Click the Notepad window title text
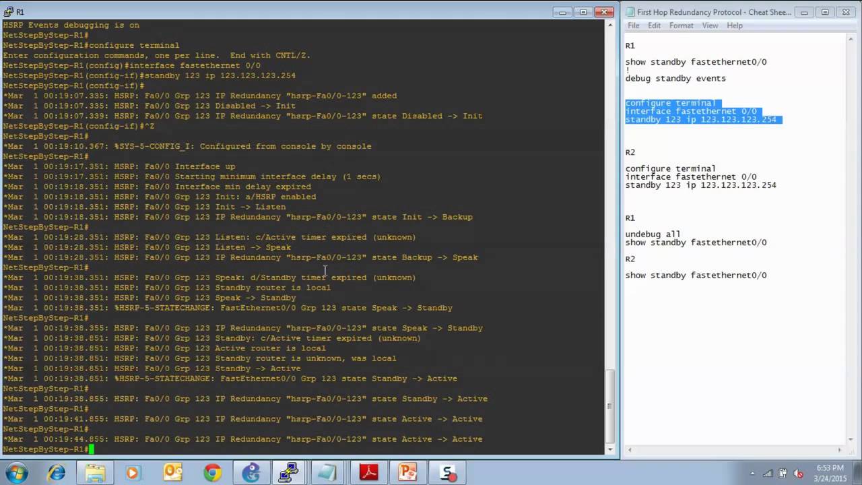 pyautogui.click(x=714, y=11)
